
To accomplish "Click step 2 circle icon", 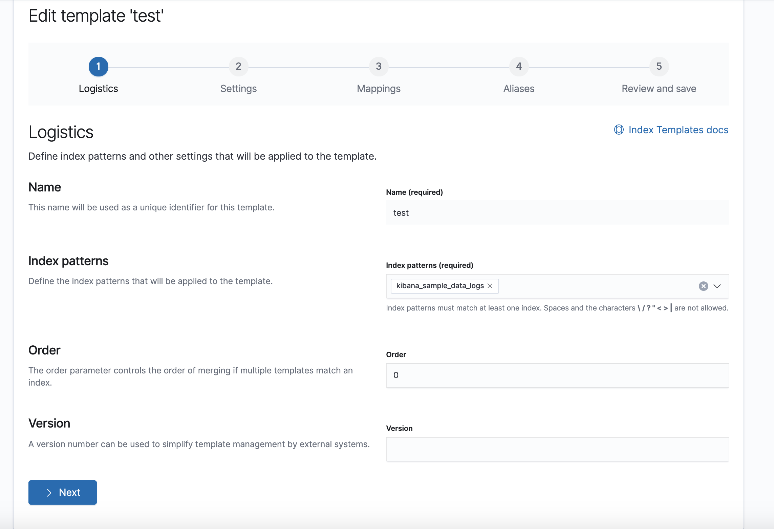I will 238,67.
